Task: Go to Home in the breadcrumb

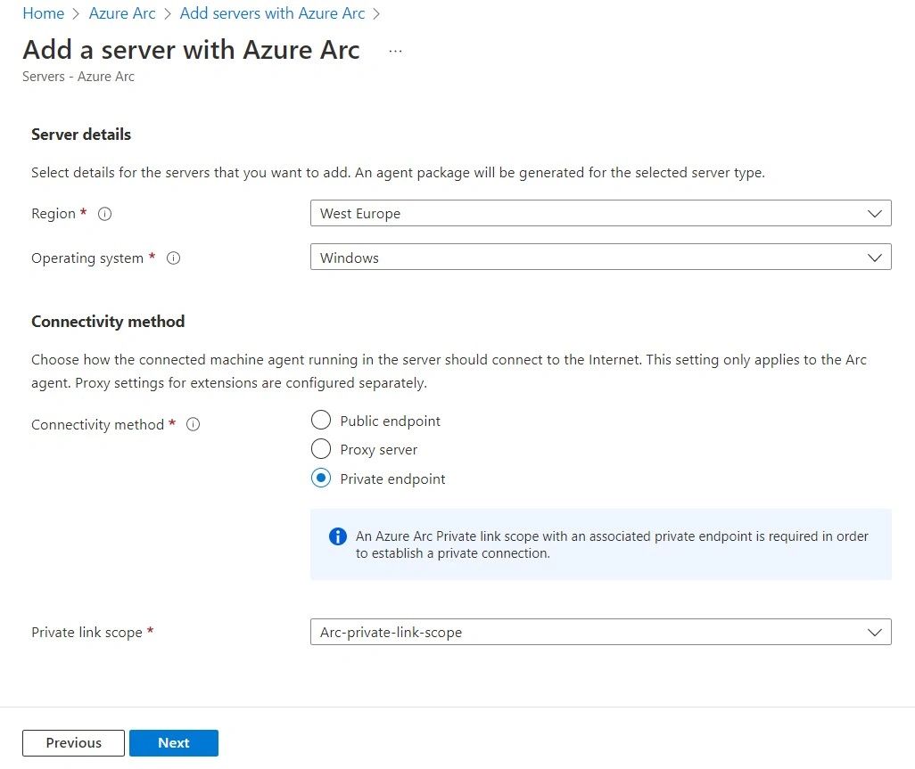Action: (x=43, y=13)
